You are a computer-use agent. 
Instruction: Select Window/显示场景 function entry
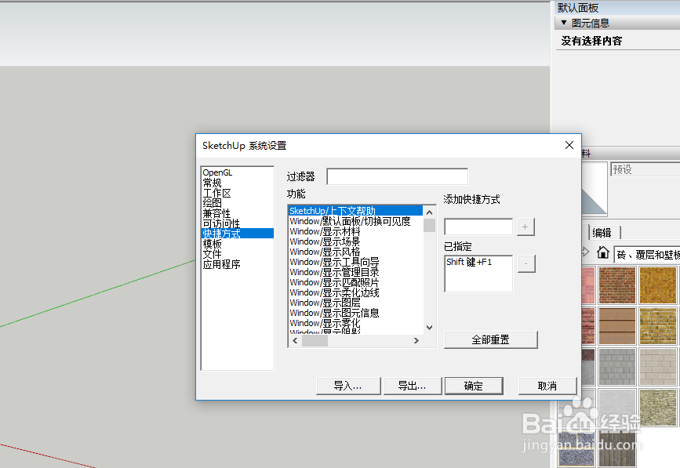[x=325, y=241]
